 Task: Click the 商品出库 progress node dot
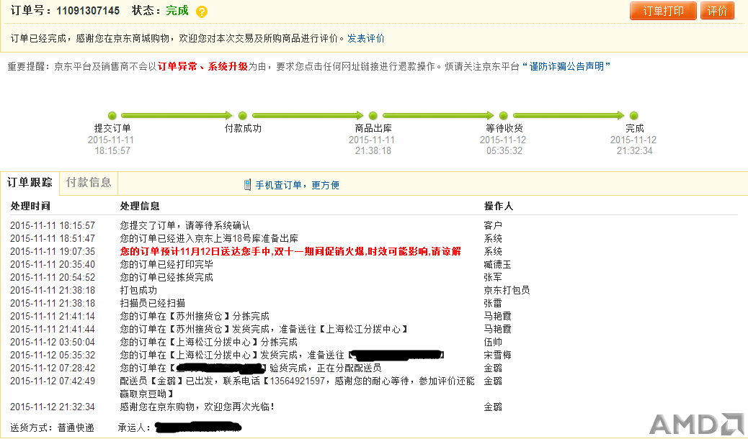click(373, 115)
